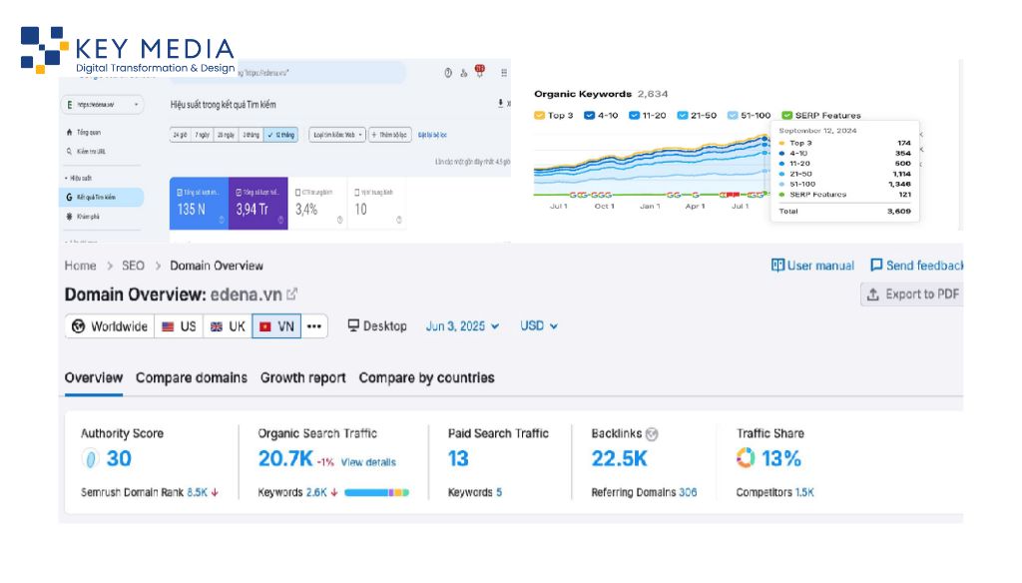Toggle the total clicks 135 N checkbox
The height and width of the screenshot is (583, 1022).
click(x=180, y=193)
